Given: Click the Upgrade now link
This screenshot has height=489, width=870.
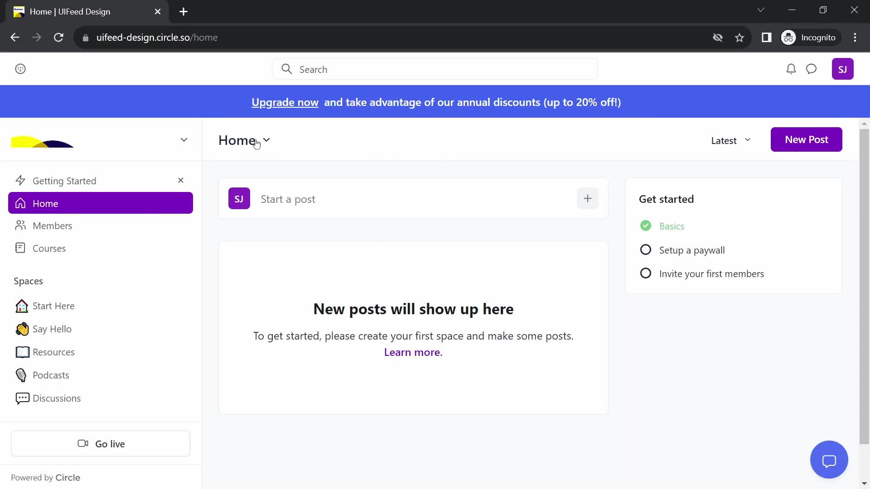Looking at the screenshot, I should [285, 101].
